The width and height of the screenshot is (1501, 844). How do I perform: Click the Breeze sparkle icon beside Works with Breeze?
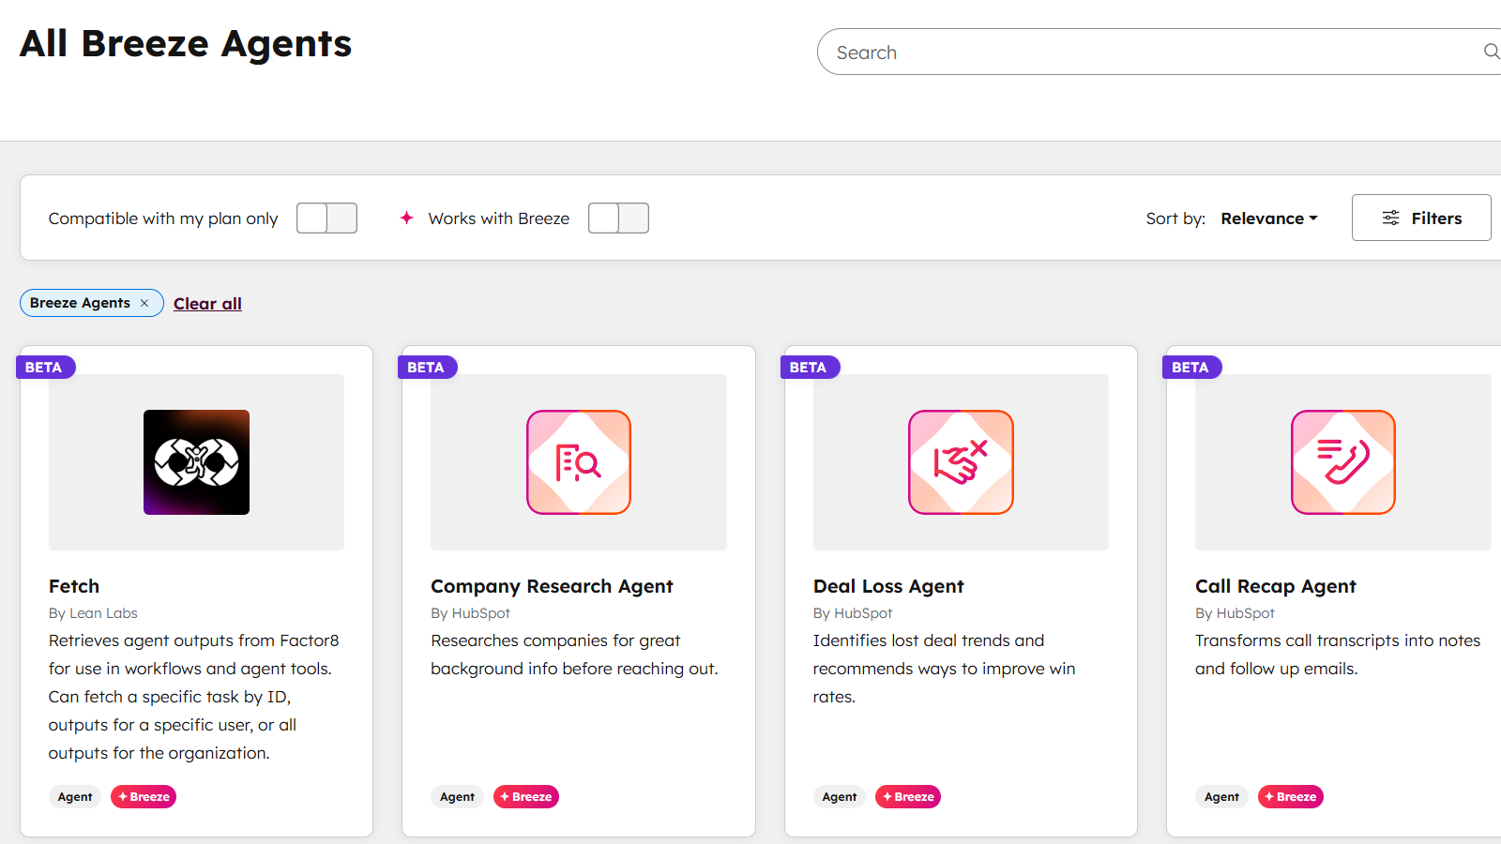point(406,218)
